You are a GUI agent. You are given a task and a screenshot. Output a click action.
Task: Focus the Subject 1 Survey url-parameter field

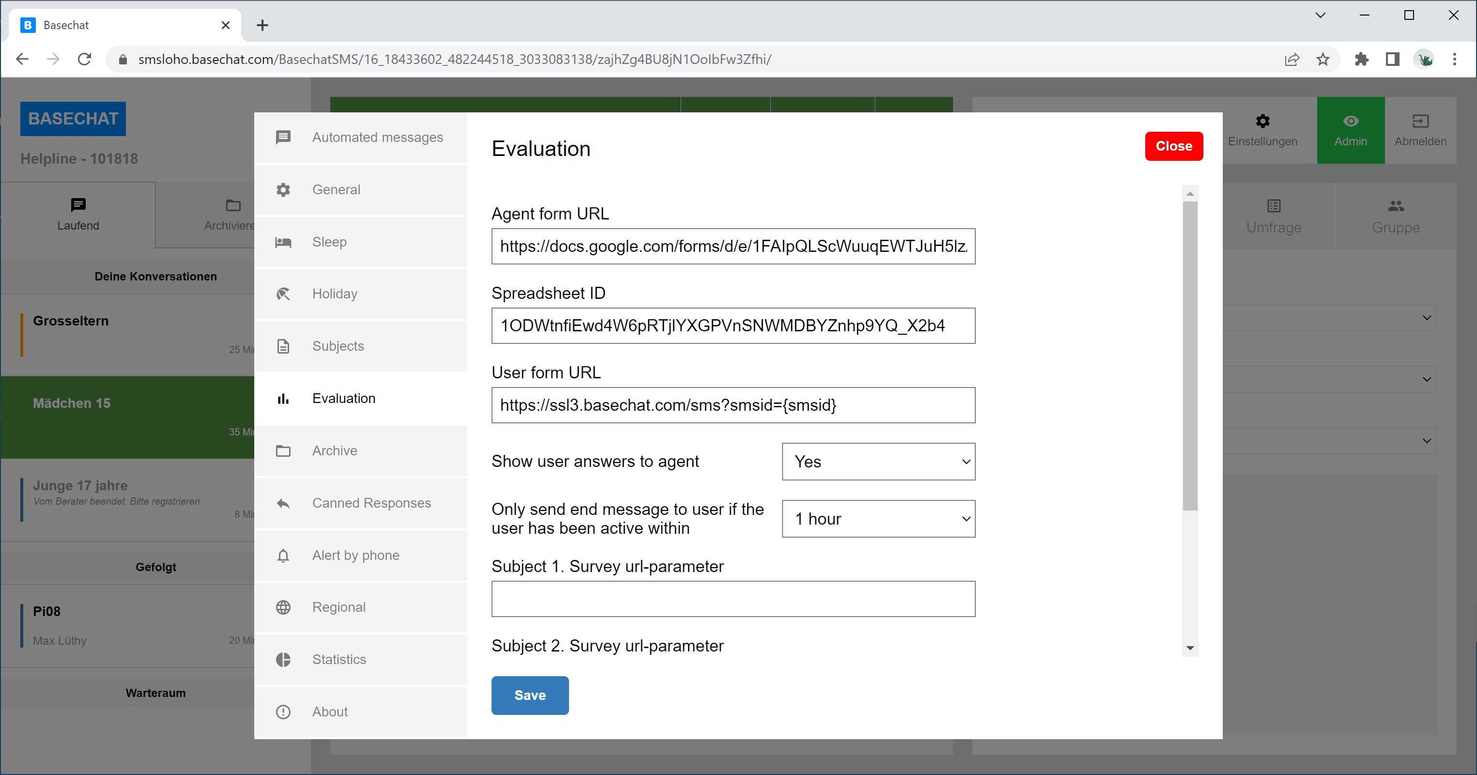pyautogui.click(x=733, y=599)
